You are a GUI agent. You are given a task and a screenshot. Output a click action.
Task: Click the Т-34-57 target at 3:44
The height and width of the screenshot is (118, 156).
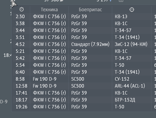[123, 30]
